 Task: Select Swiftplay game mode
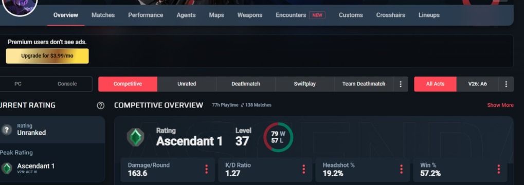[x=304, y=84]
